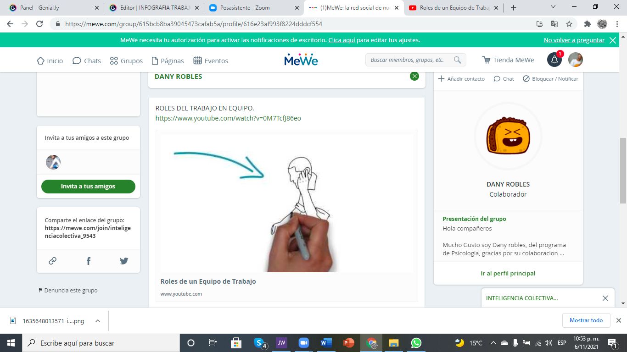627x352 pixels.
Task: Open the Tienda MeWe shopping cart
Action: click(x=508, y=60)
